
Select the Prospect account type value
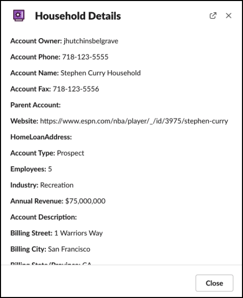point(70,153)
